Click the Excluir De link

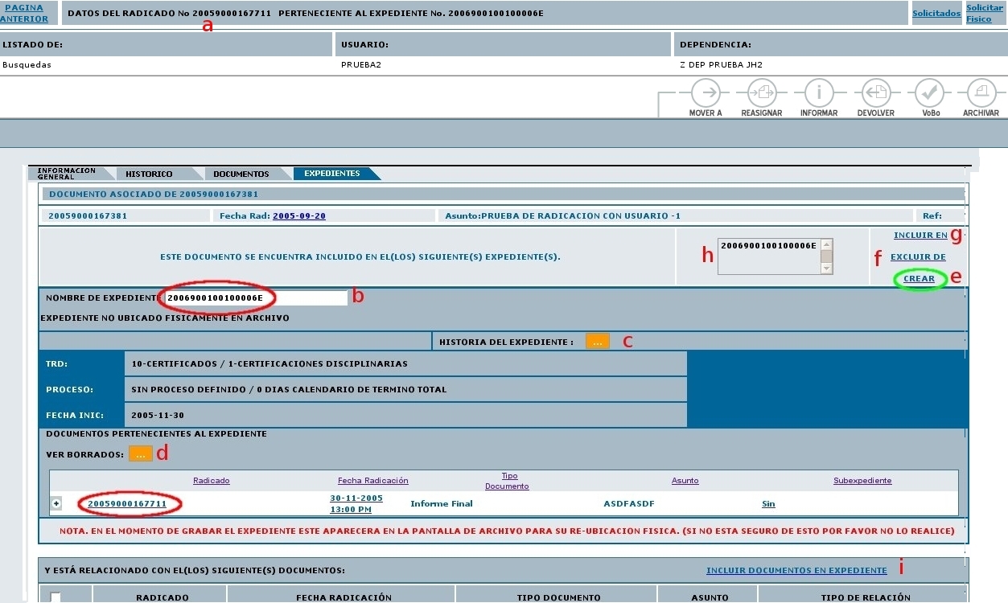(918, 257)
